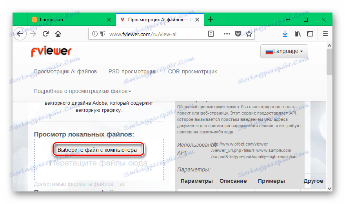Switch to the Lumpics.ru tab
This screenshot has height=204, width=345.
[x=72, y=19]
